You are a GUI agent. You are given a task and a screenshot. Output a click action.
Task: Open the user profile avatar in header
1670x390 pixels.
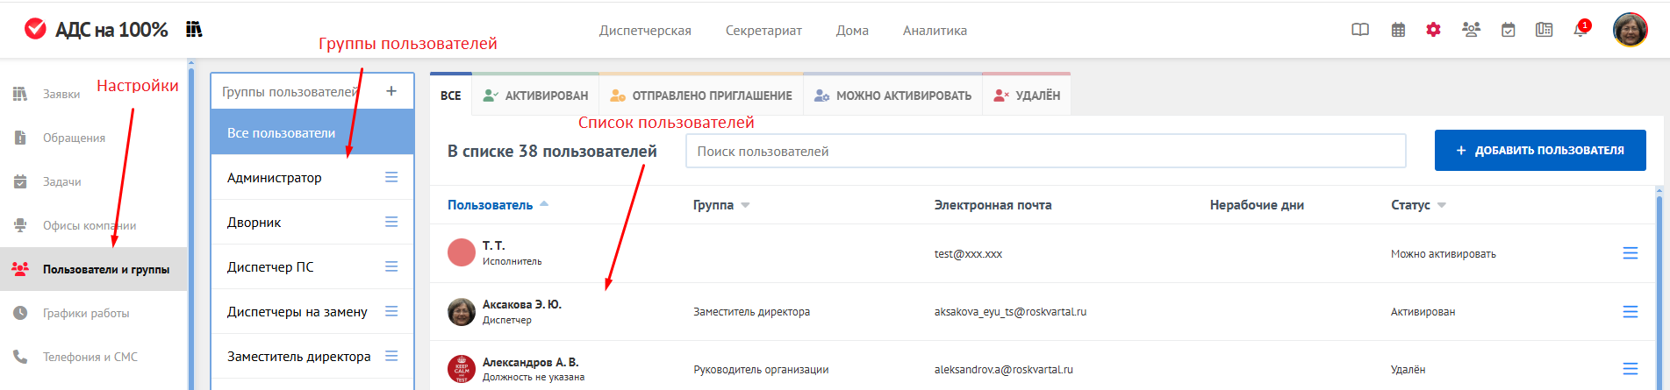coord(1630,30)
